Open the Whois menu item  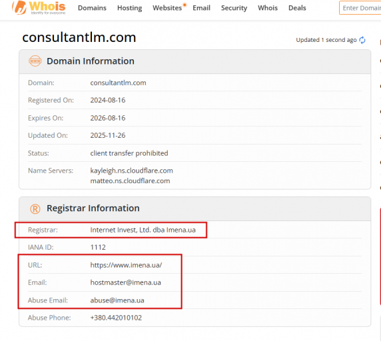(x=268, y=8)
